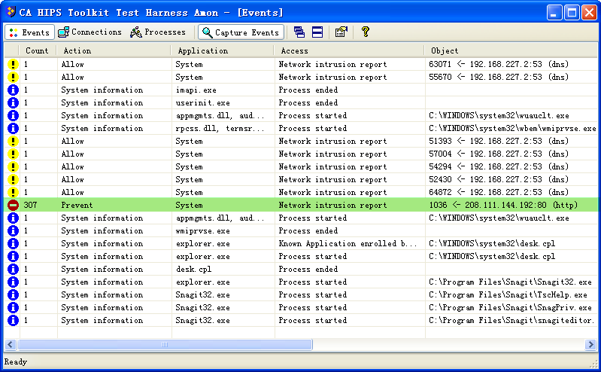Image resolution: width=601 pixels, height=372 pixels.
Task: Click info icon of snagiteditor row
Action: [x=13, y=320]
